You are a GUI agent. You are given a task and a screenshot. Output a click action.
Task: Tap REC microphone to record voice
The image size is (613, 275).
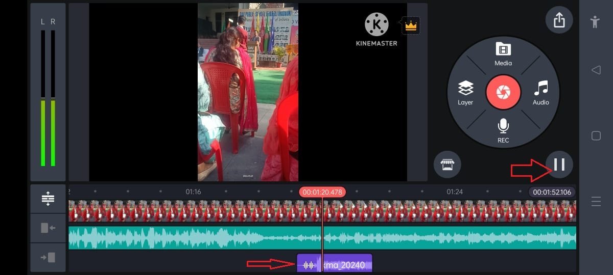pyautogui.click(x=503, y=130)
